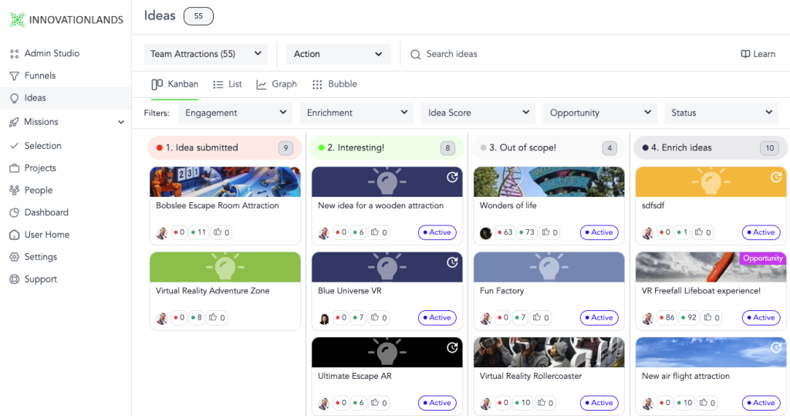Open the Dashboard icon in sidebar
Image resolution: width=790 pixels, height=416 pixels.
click(14, 213)
